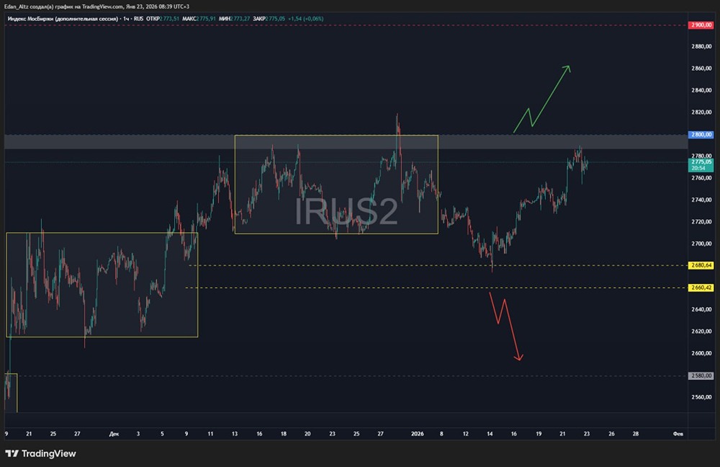Click the yellow 2660,42 level label
Viewport: 720px width, 467px height.
[x=701, y=288]
